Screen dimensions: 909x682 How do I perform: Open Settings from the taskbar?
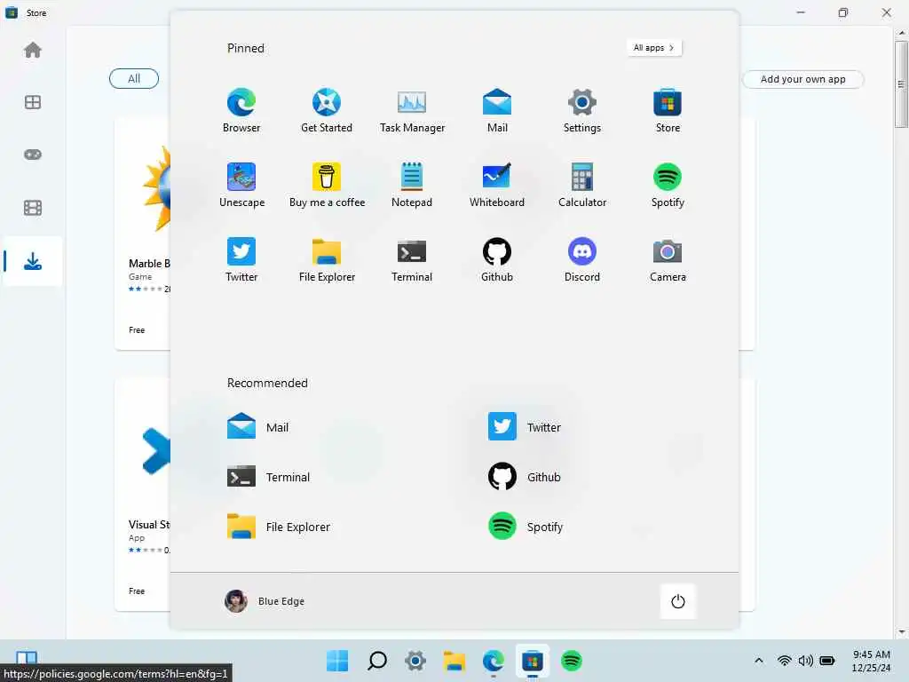pyautogui.click(x=415, y=660)
